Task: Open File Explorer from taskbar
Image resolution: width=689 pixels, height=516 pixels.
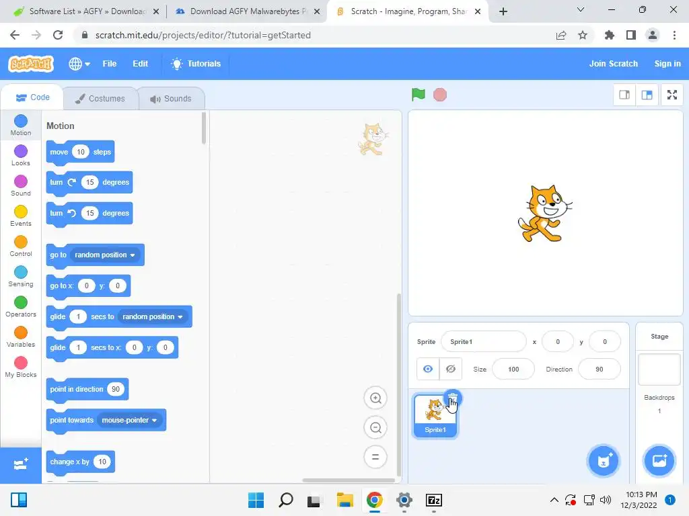Action: 345,500
